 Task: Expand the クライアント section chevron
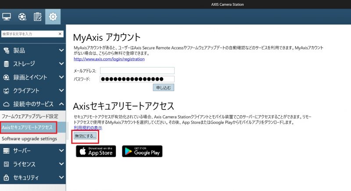coord(61,91)
